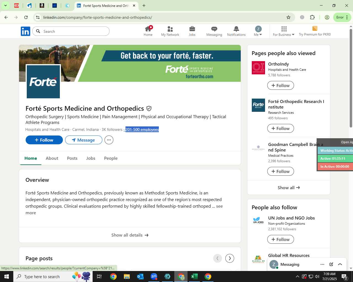Switch to the Posts tab
The width and height of the screenshot is (353, 282).
coord(72,158)
